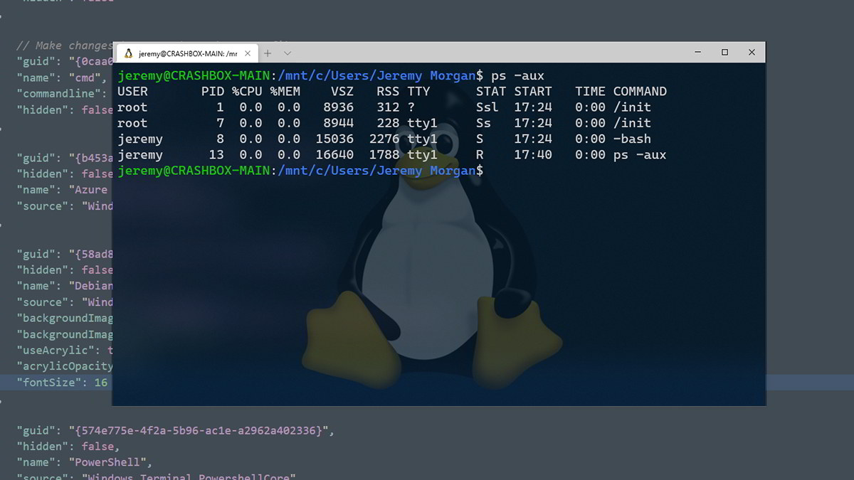Screen dimensions: 854x480
Task: Click the Tux penguin icon on the terminal tab
Action: click(x=129, y=53)
